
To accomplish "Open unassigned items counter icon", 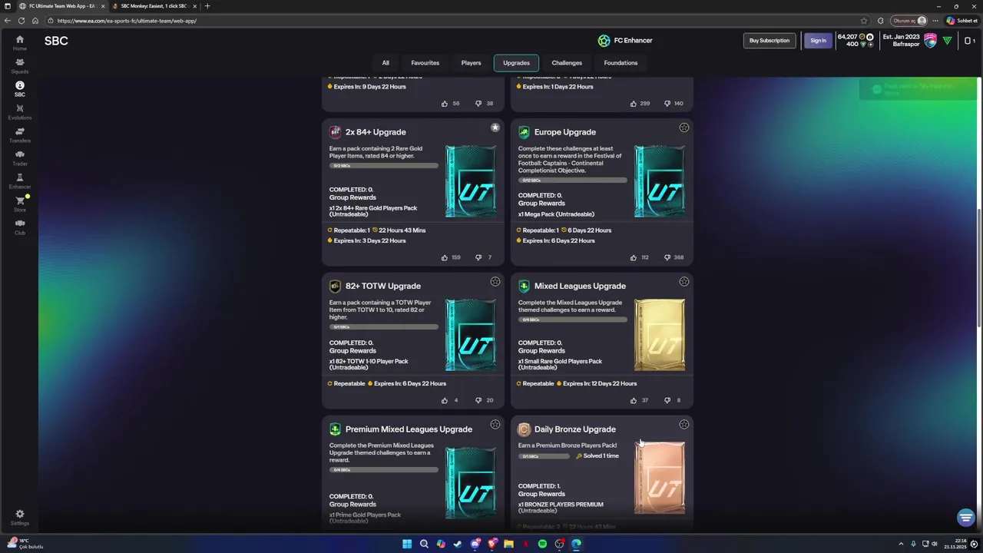I will pos(969,41).
